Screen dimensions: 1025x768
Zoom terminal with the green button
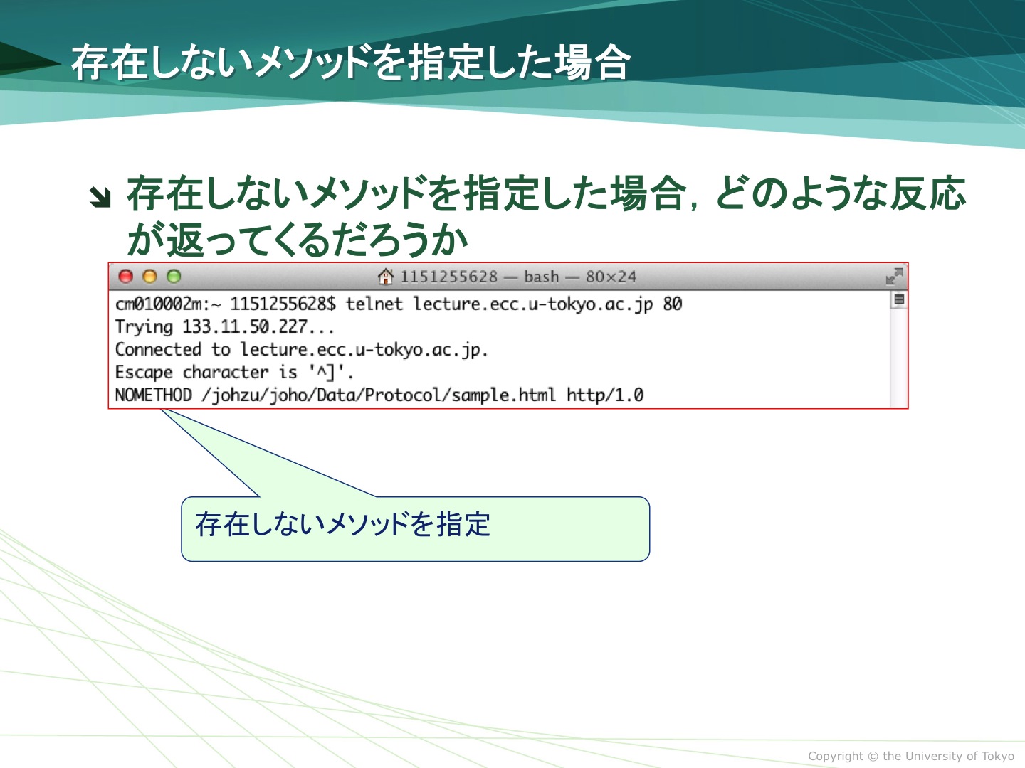(174, 277)
